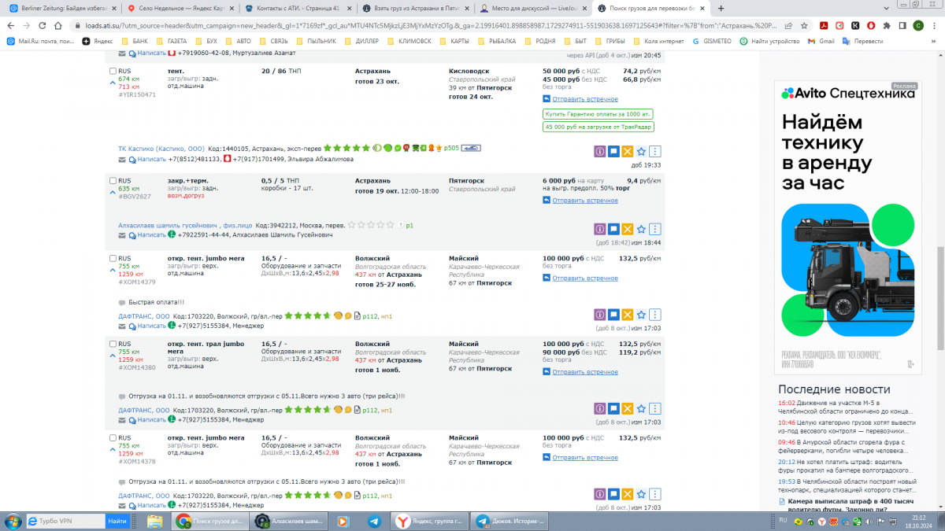
Task: Select checkbox for load #BGV2627
Action: pos(113,180)
